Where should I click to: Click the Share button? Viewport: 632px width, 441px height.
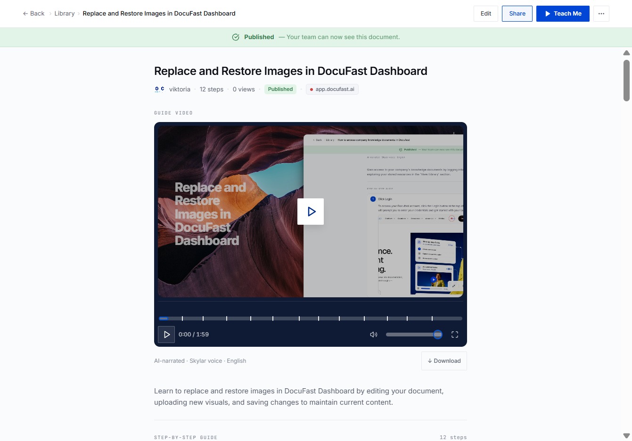coord(517,14)
